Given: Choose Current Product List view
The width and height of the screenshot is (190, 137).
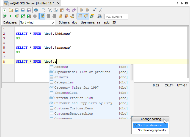Looking at the screenshot, I should [x=90, y=98].
